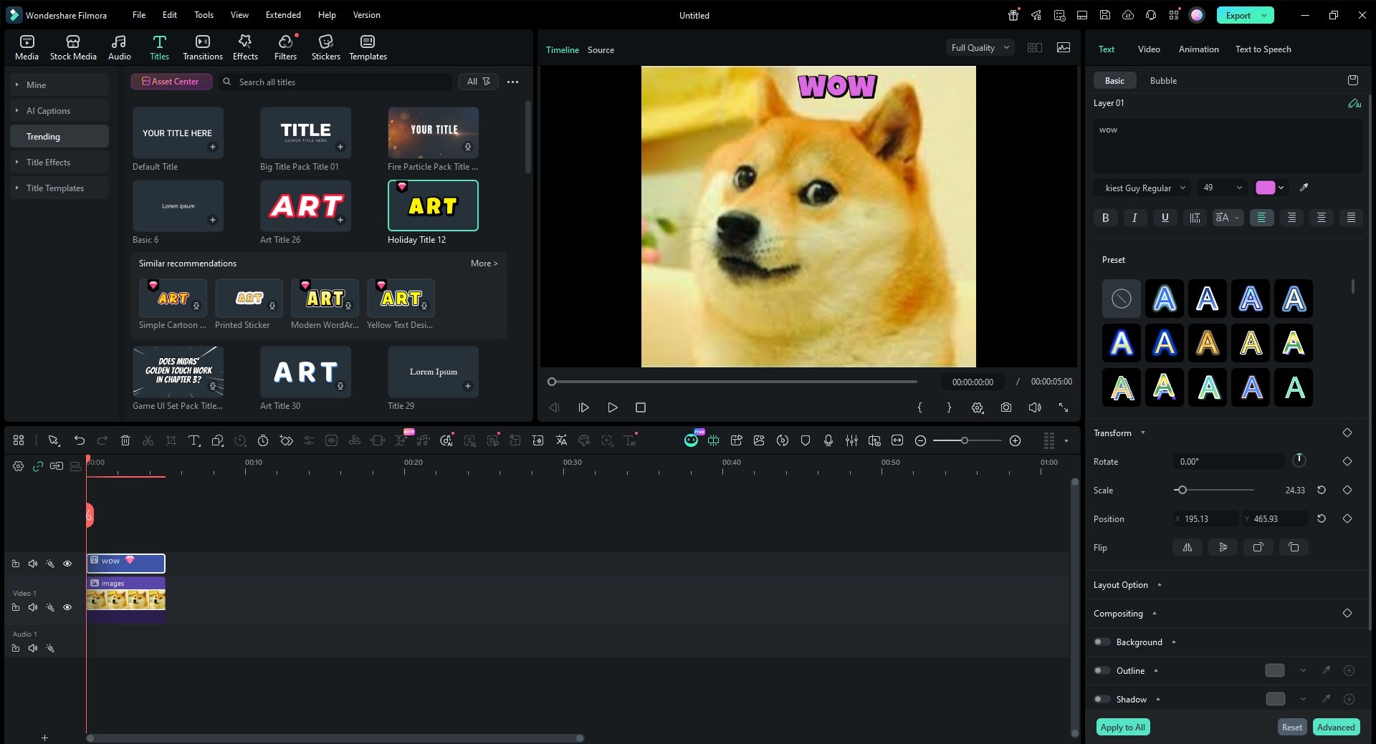This screenshot has width=1376, height=744.
Task: Flip the text horizontally
Action: click(1187, 547)
